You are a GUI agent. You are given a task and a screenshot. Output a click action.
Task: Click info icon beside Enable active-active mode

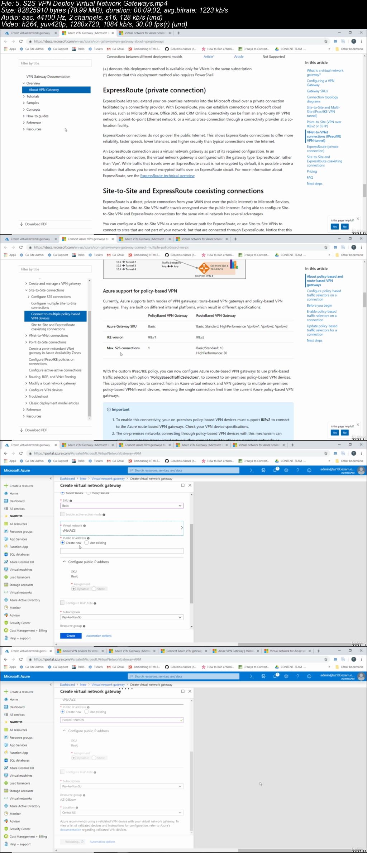pos(104,515)
